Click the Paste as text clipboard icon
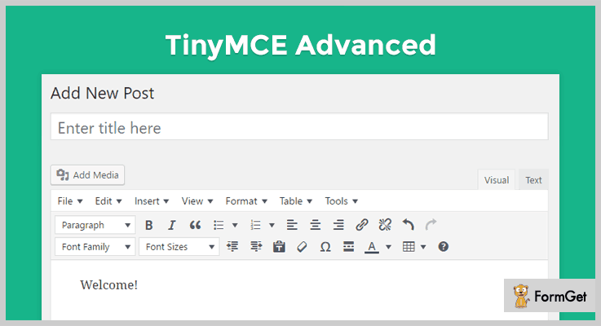The width and height of the screenshot is (601, 326). (x=279, y=247)
